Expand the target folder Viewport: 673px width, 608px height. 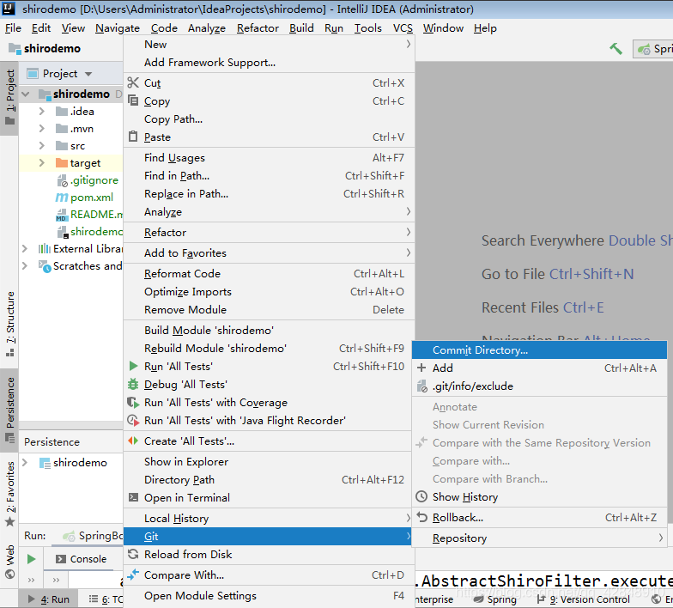[41, 163]
